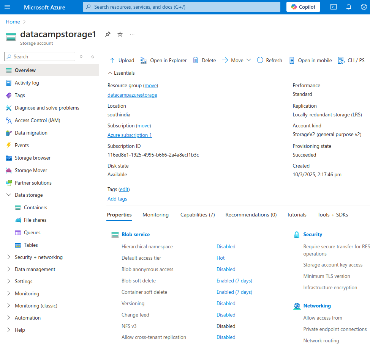370x345 pixels.
Task: Open the Tools + SDKs tab
Action: 333,215
